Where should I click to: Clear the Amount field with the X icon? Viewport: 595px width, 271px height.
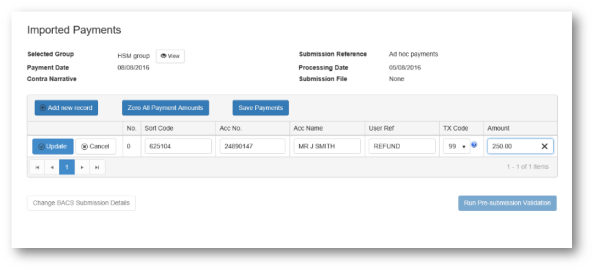click(545, 146)
